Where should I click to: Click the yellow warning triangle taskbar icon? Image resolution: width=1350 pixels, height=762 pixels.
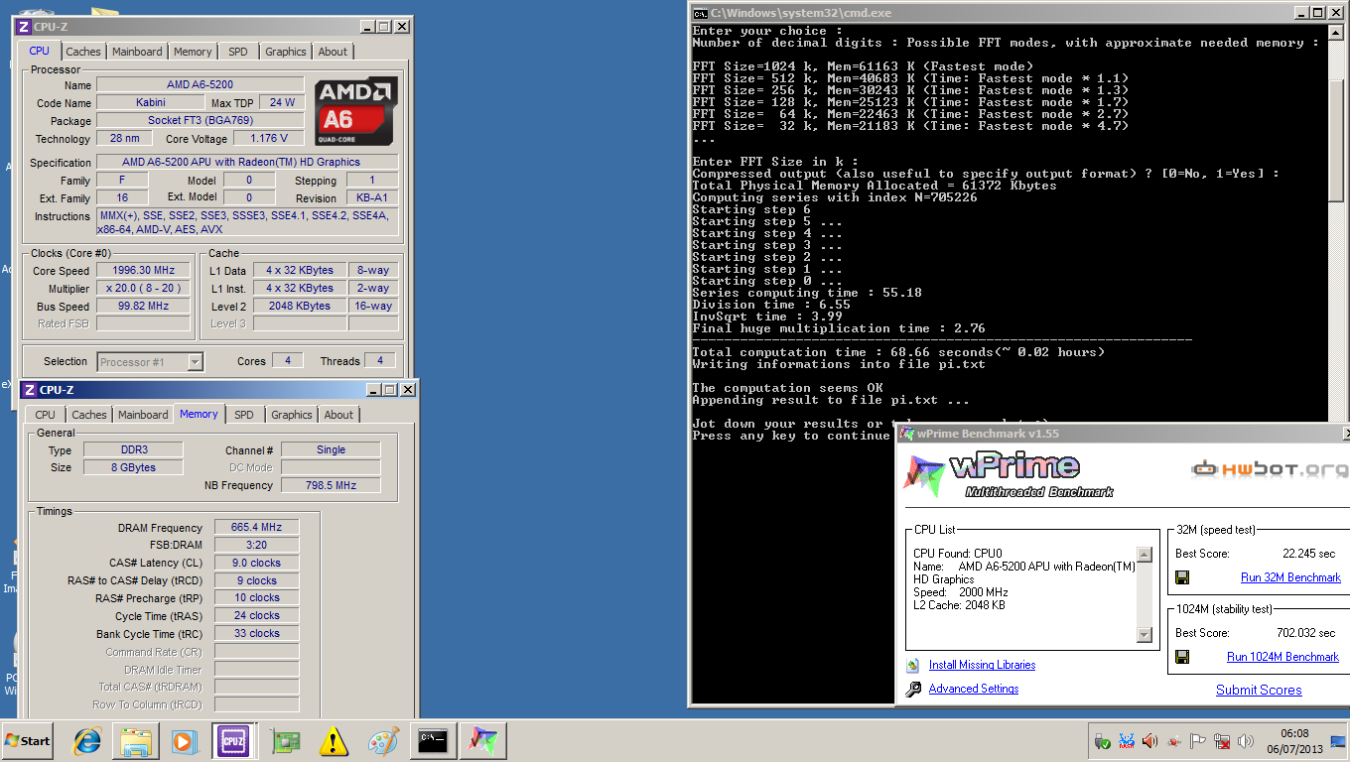click(335, 740)
